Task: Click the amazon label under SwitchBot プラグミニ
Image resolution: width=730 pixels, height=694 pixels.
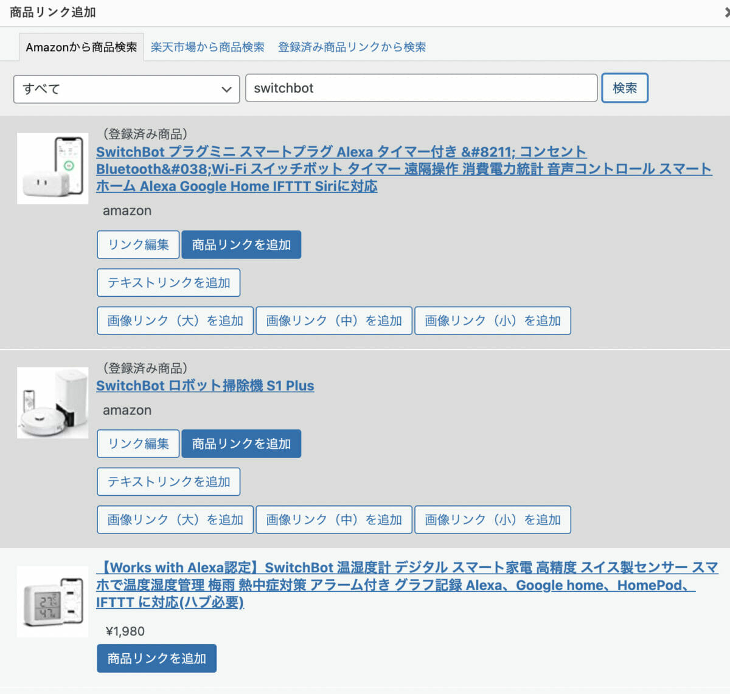Action: 127,211
